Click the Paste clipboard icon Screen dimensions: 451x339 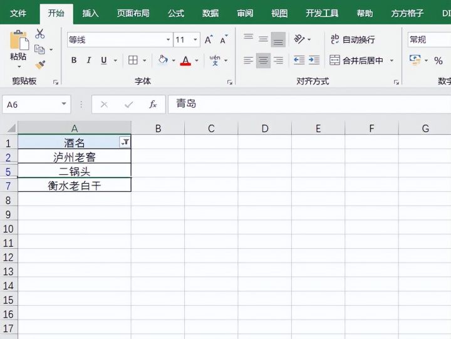pyautogui.click(x=19, y=40)
